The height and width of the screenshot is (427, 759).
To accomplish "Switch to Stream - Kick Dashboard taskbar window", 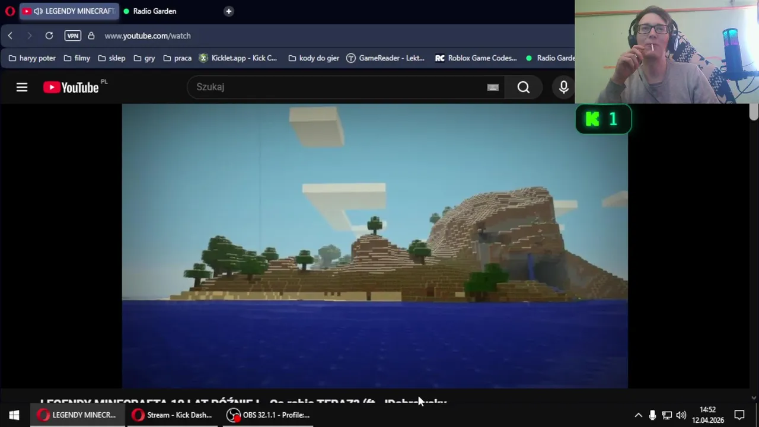I will point(172,415).
